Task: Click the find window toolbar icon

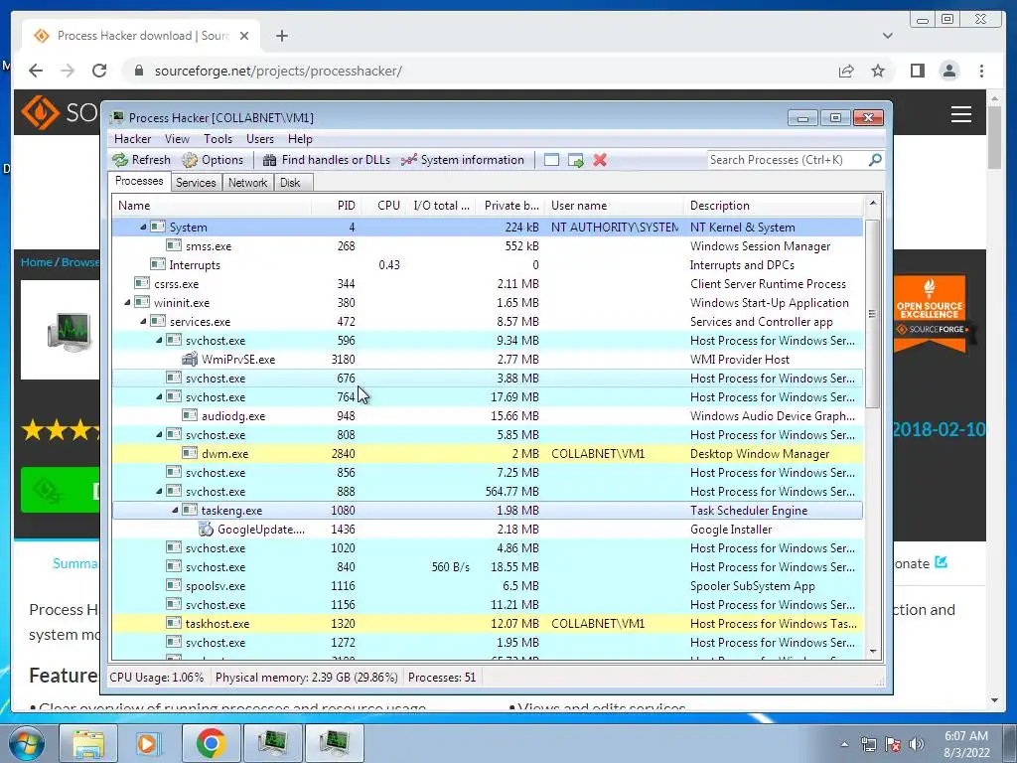Action: click(551, 160)
